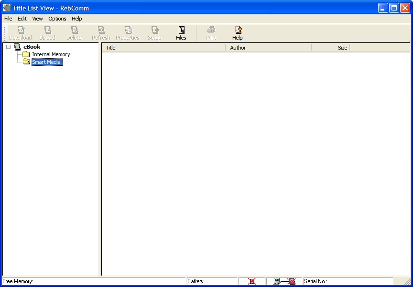Maximize the RebComm window

[394, 8]
